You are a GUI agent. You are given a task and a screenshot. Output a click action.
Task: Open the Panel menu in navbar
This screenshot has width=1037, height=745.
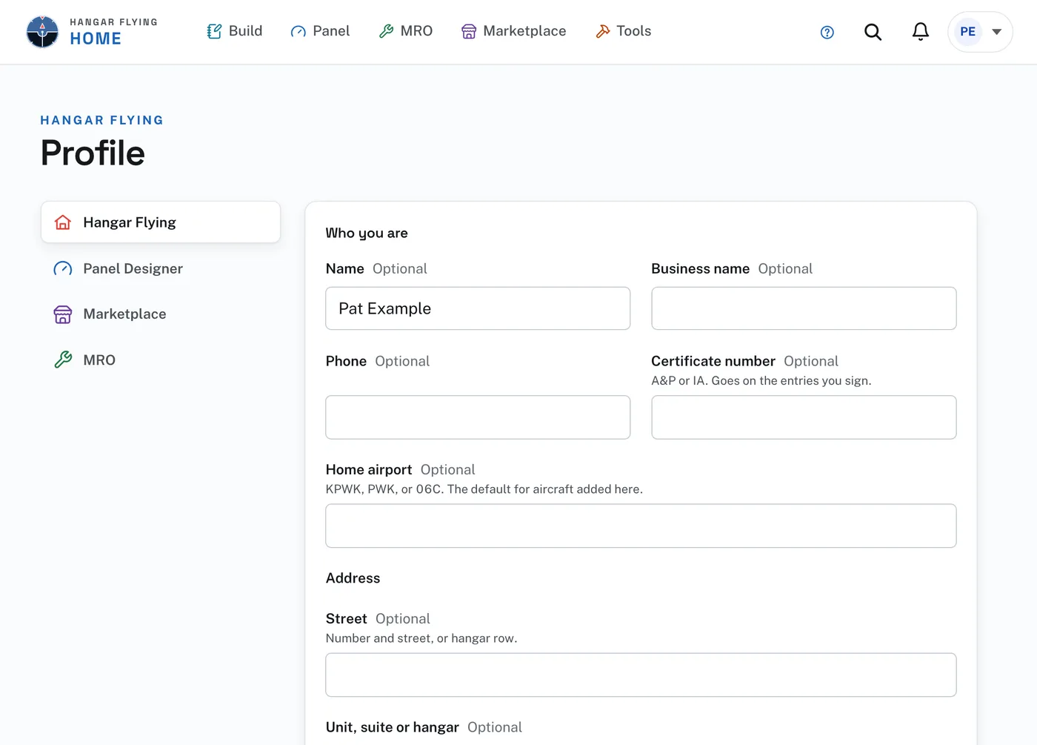[320, 31]
